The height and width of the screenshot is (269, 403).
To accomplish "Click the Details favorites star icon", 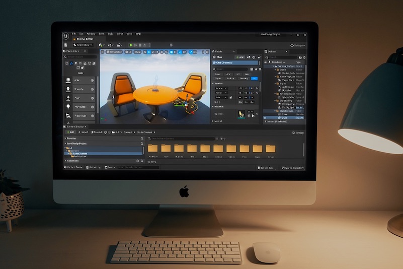I will [x=256, y=69].
